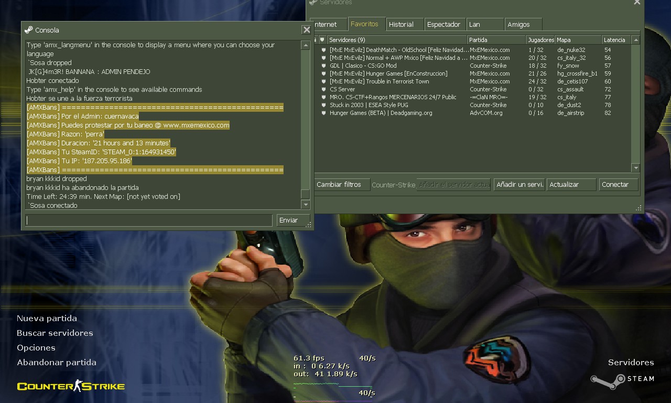
Task: Click the shield icon beside Stuck in 2003 server
Action: 324,105
